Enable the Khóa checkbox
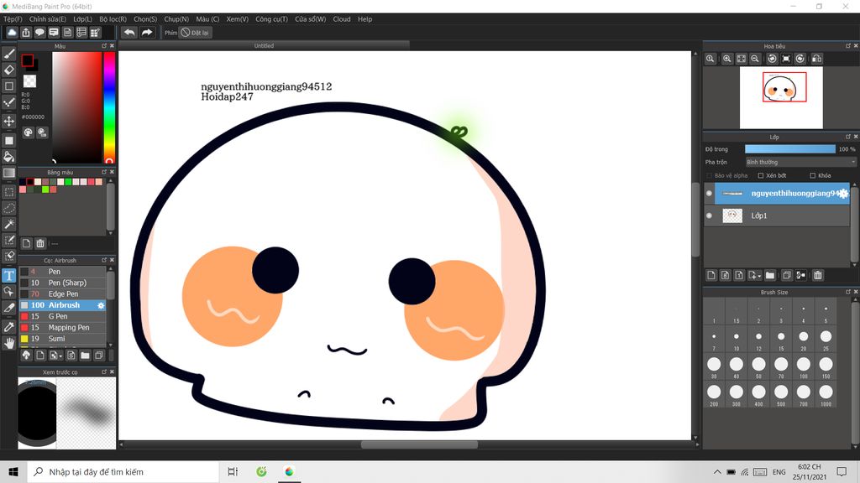Screen dimensions: 860x483 (813, 176)
